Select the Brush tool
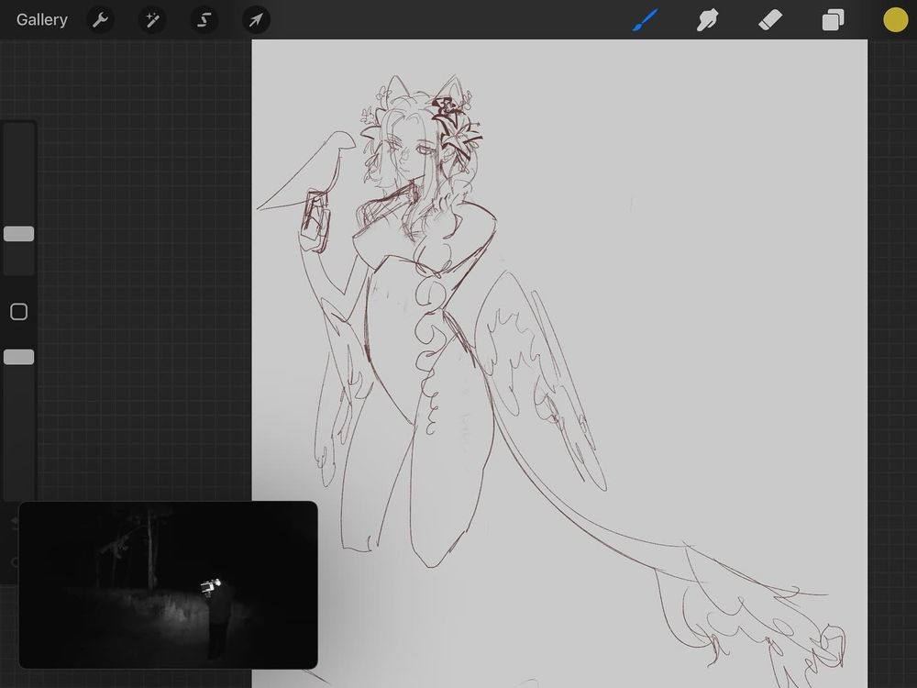The image size is (917, 688). 645,20
